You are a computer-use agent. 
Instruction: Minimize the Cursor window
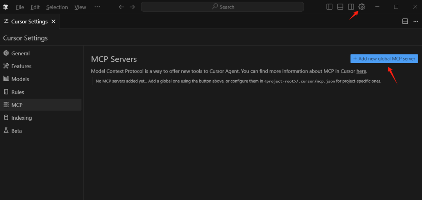click(x=377, y=7)
